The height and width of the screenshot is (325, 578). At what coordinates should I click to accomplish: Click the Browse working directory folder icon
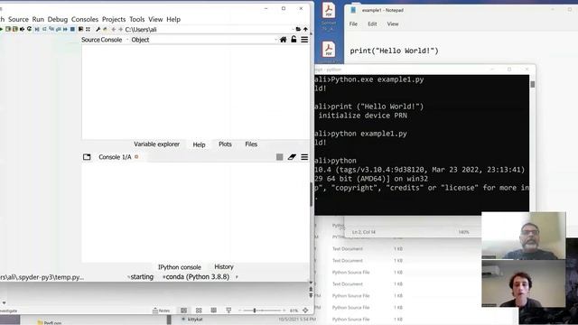tap(298, 29)
